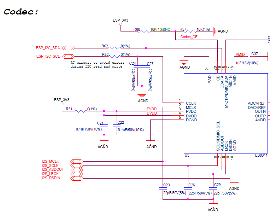The height and width of the screenshot is (215, 270).
Task: Select the R52 resistor symbol
Action: click(x=115, y=56)
